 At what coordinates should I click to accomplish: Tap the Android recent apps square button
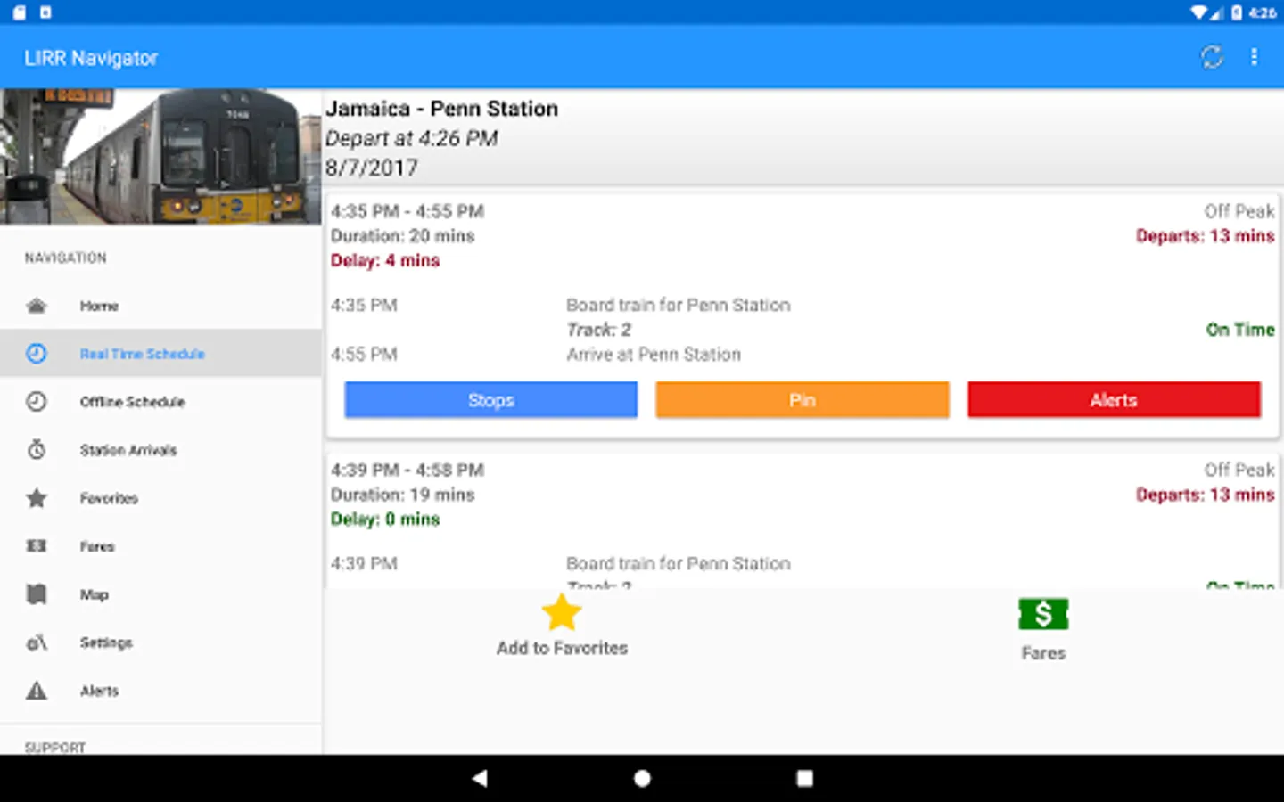(x=804, y=778)
